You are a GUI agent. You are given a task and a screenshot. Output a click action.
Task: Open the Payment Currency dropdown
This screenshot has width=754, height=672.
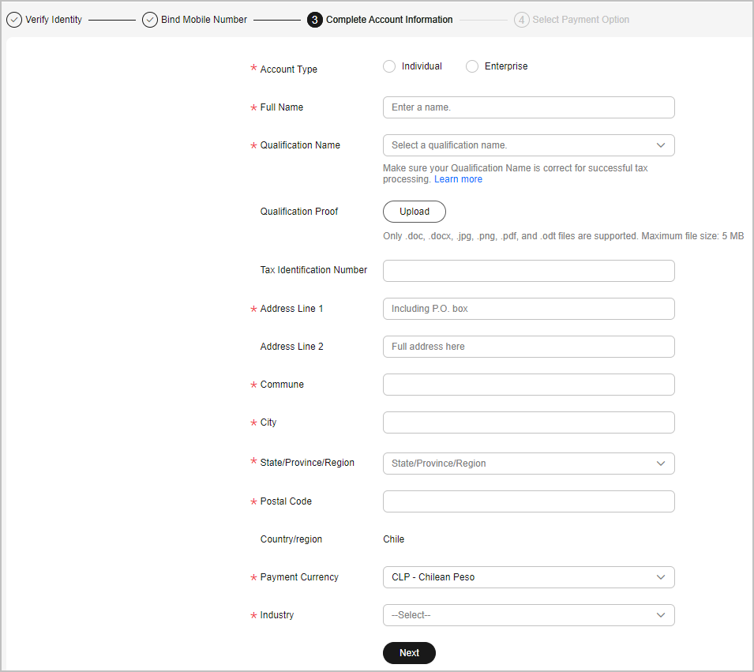[x=528, y=577]
